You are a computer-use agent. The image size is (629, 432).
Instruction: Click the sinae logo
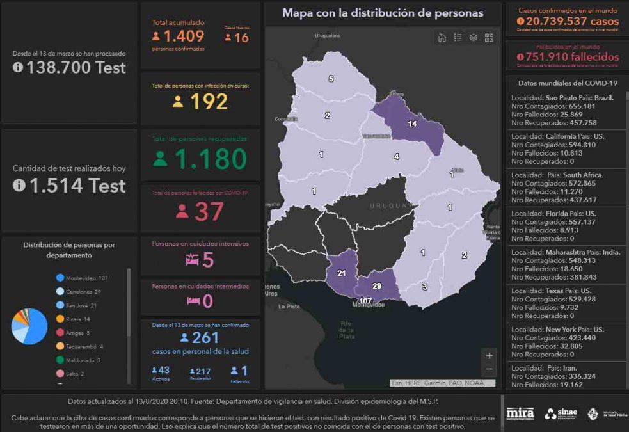click(x=561, y=414)
